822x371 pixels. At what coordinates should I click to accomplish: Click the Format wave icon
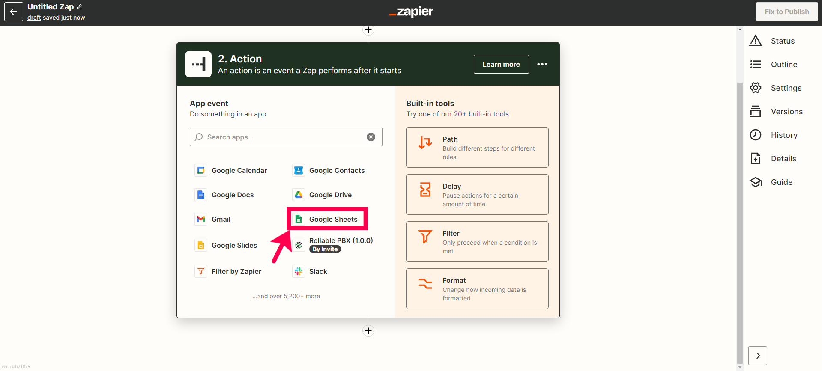pyautogui.click(x=425, y=284)
